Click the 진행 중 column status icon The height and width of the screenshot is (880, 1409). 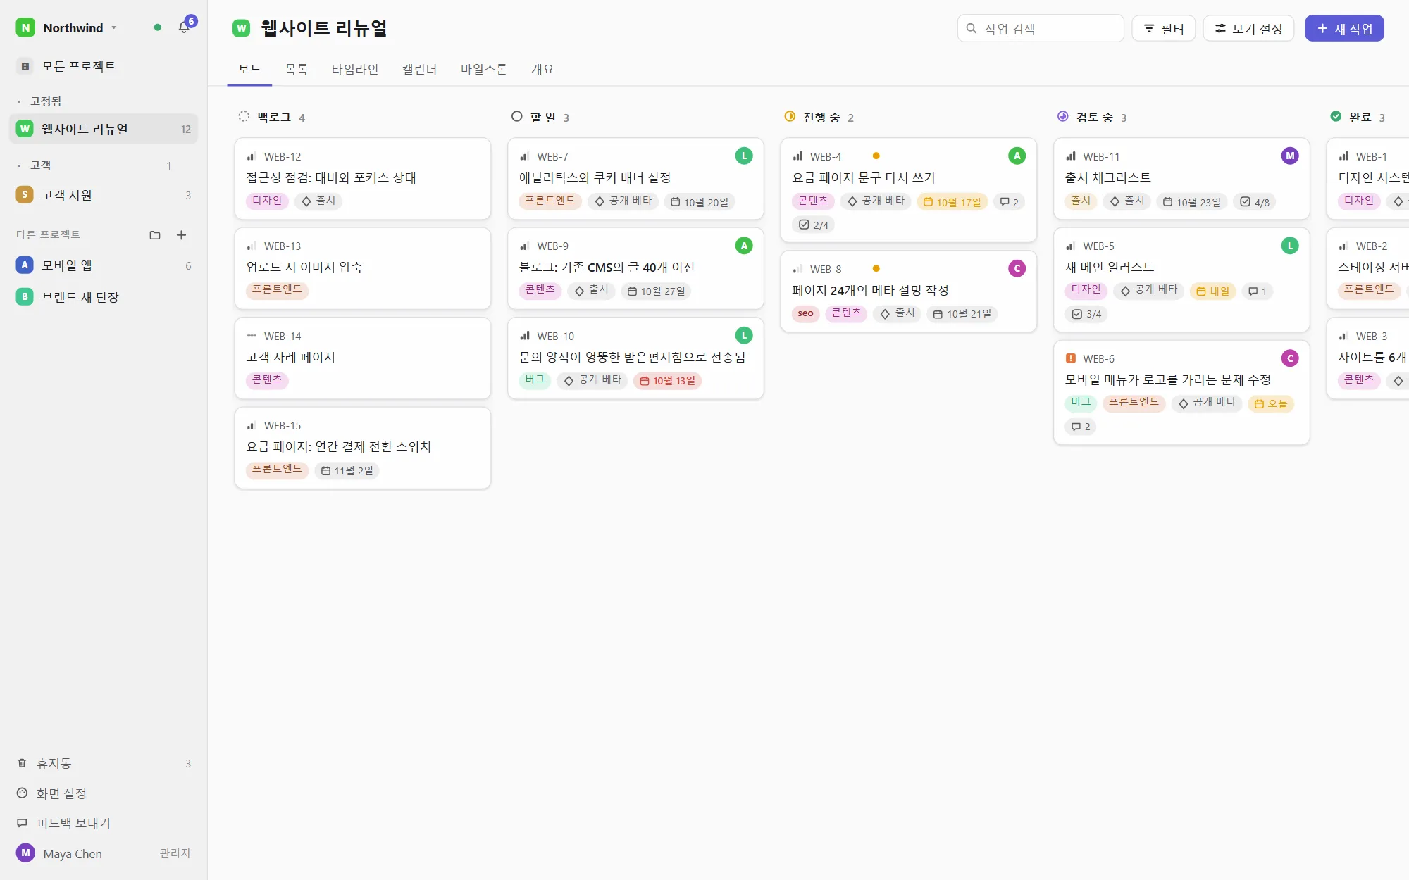(790, 116)
